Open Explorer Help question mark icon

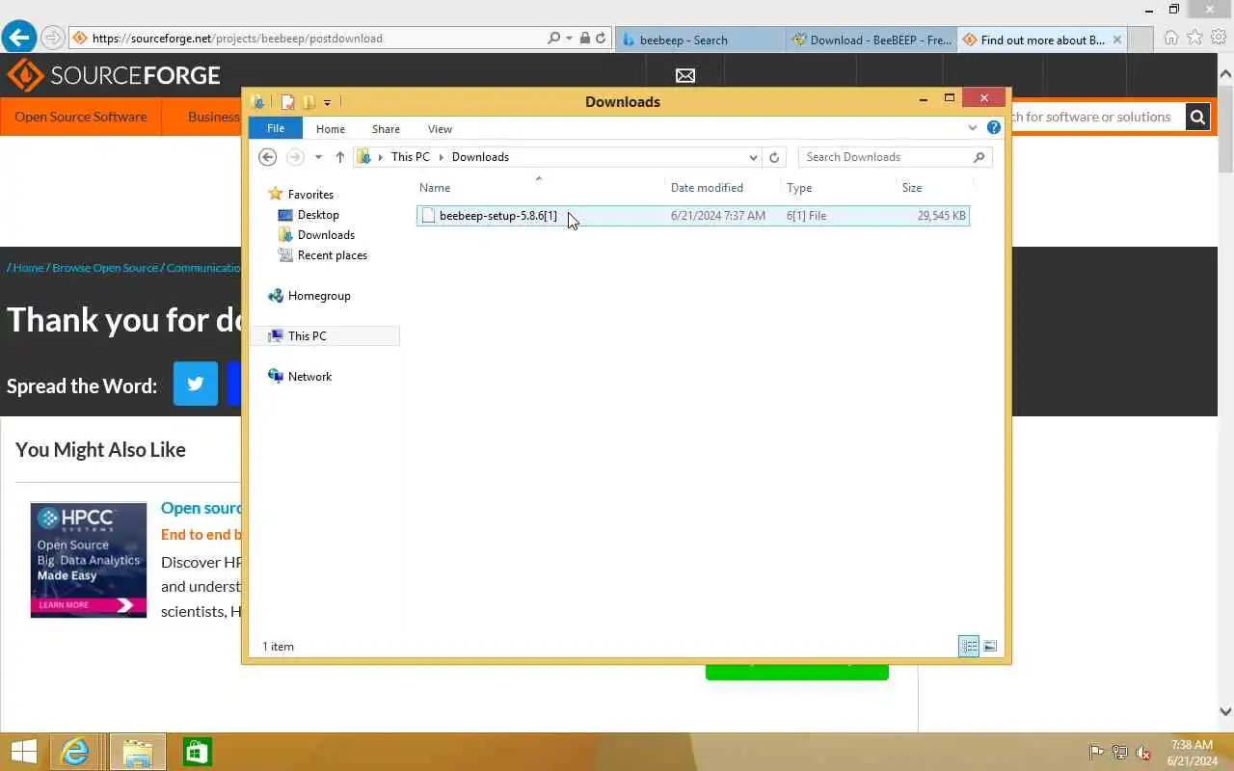(x=994, y=127)
